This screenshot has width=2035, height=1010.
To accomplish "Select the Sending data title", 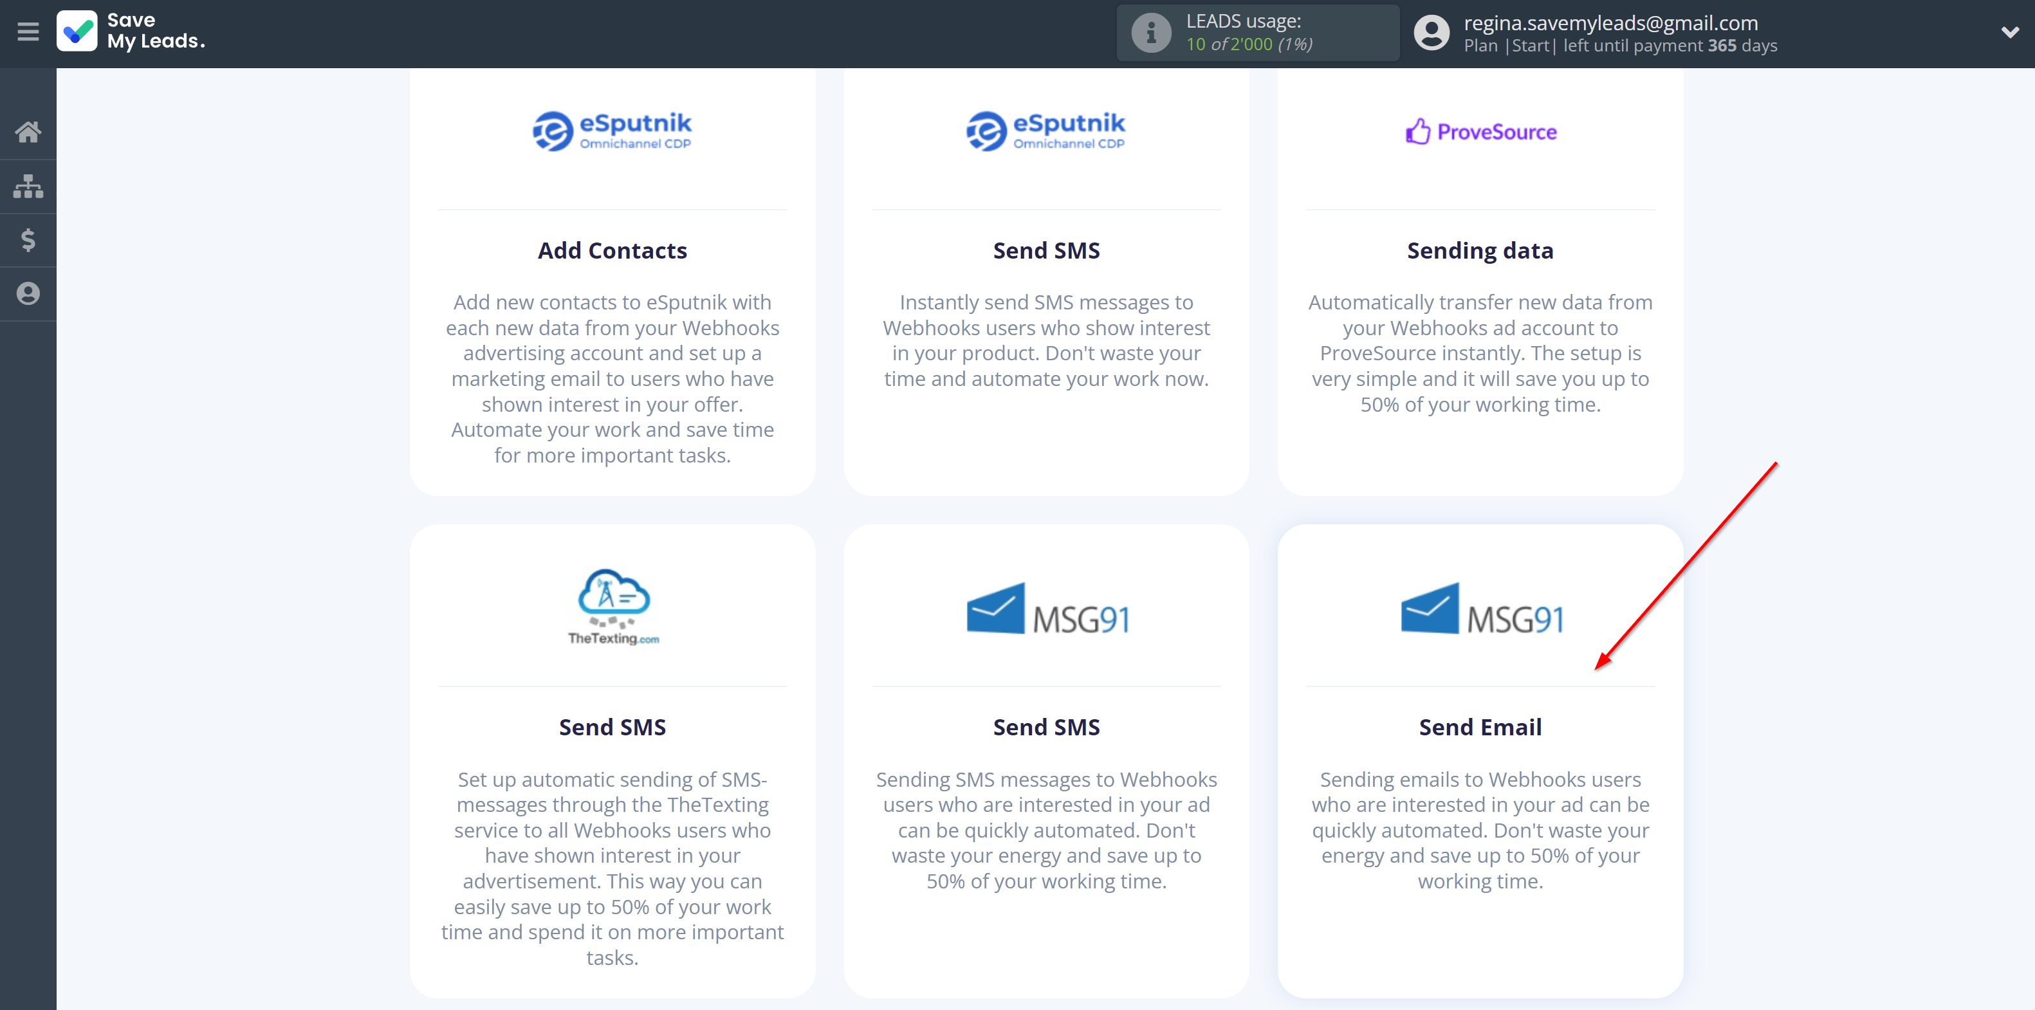I will click(1480, 250).
